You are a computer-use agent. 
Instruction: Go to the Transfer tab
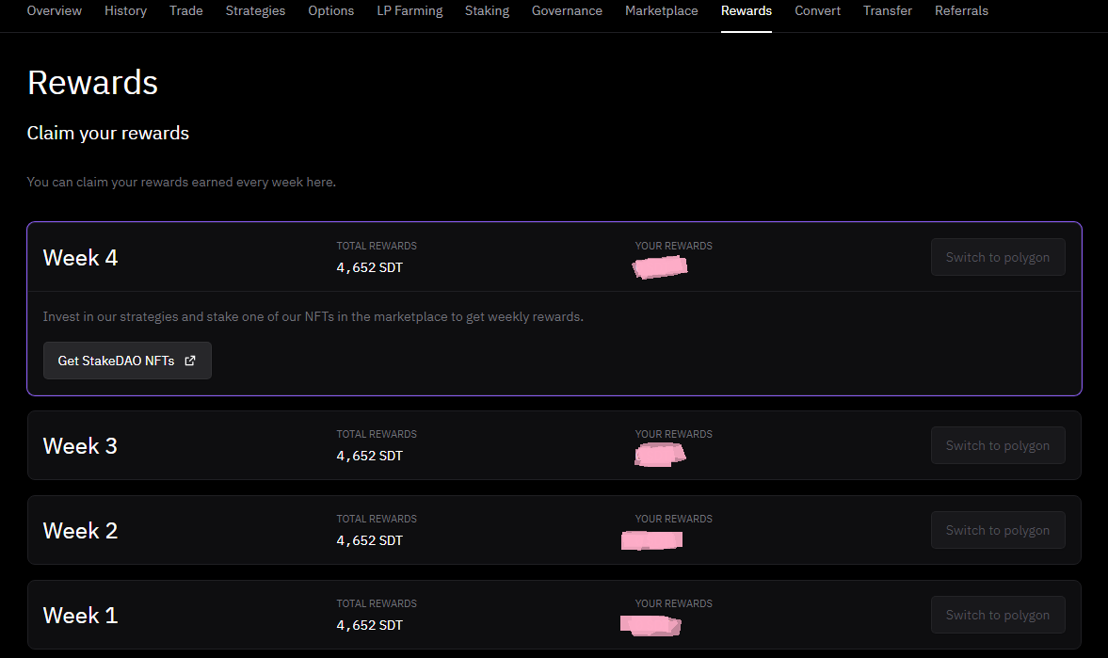(x=888, y=10)
